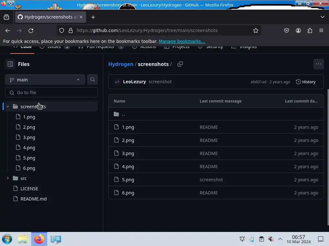
Task: Open the three-dot more options button
Action: (318, 64)
